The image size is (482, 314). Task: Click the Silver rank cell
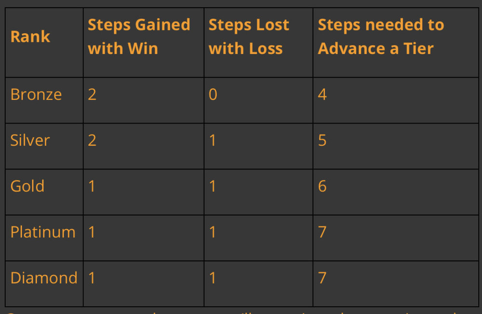point(30,140)
